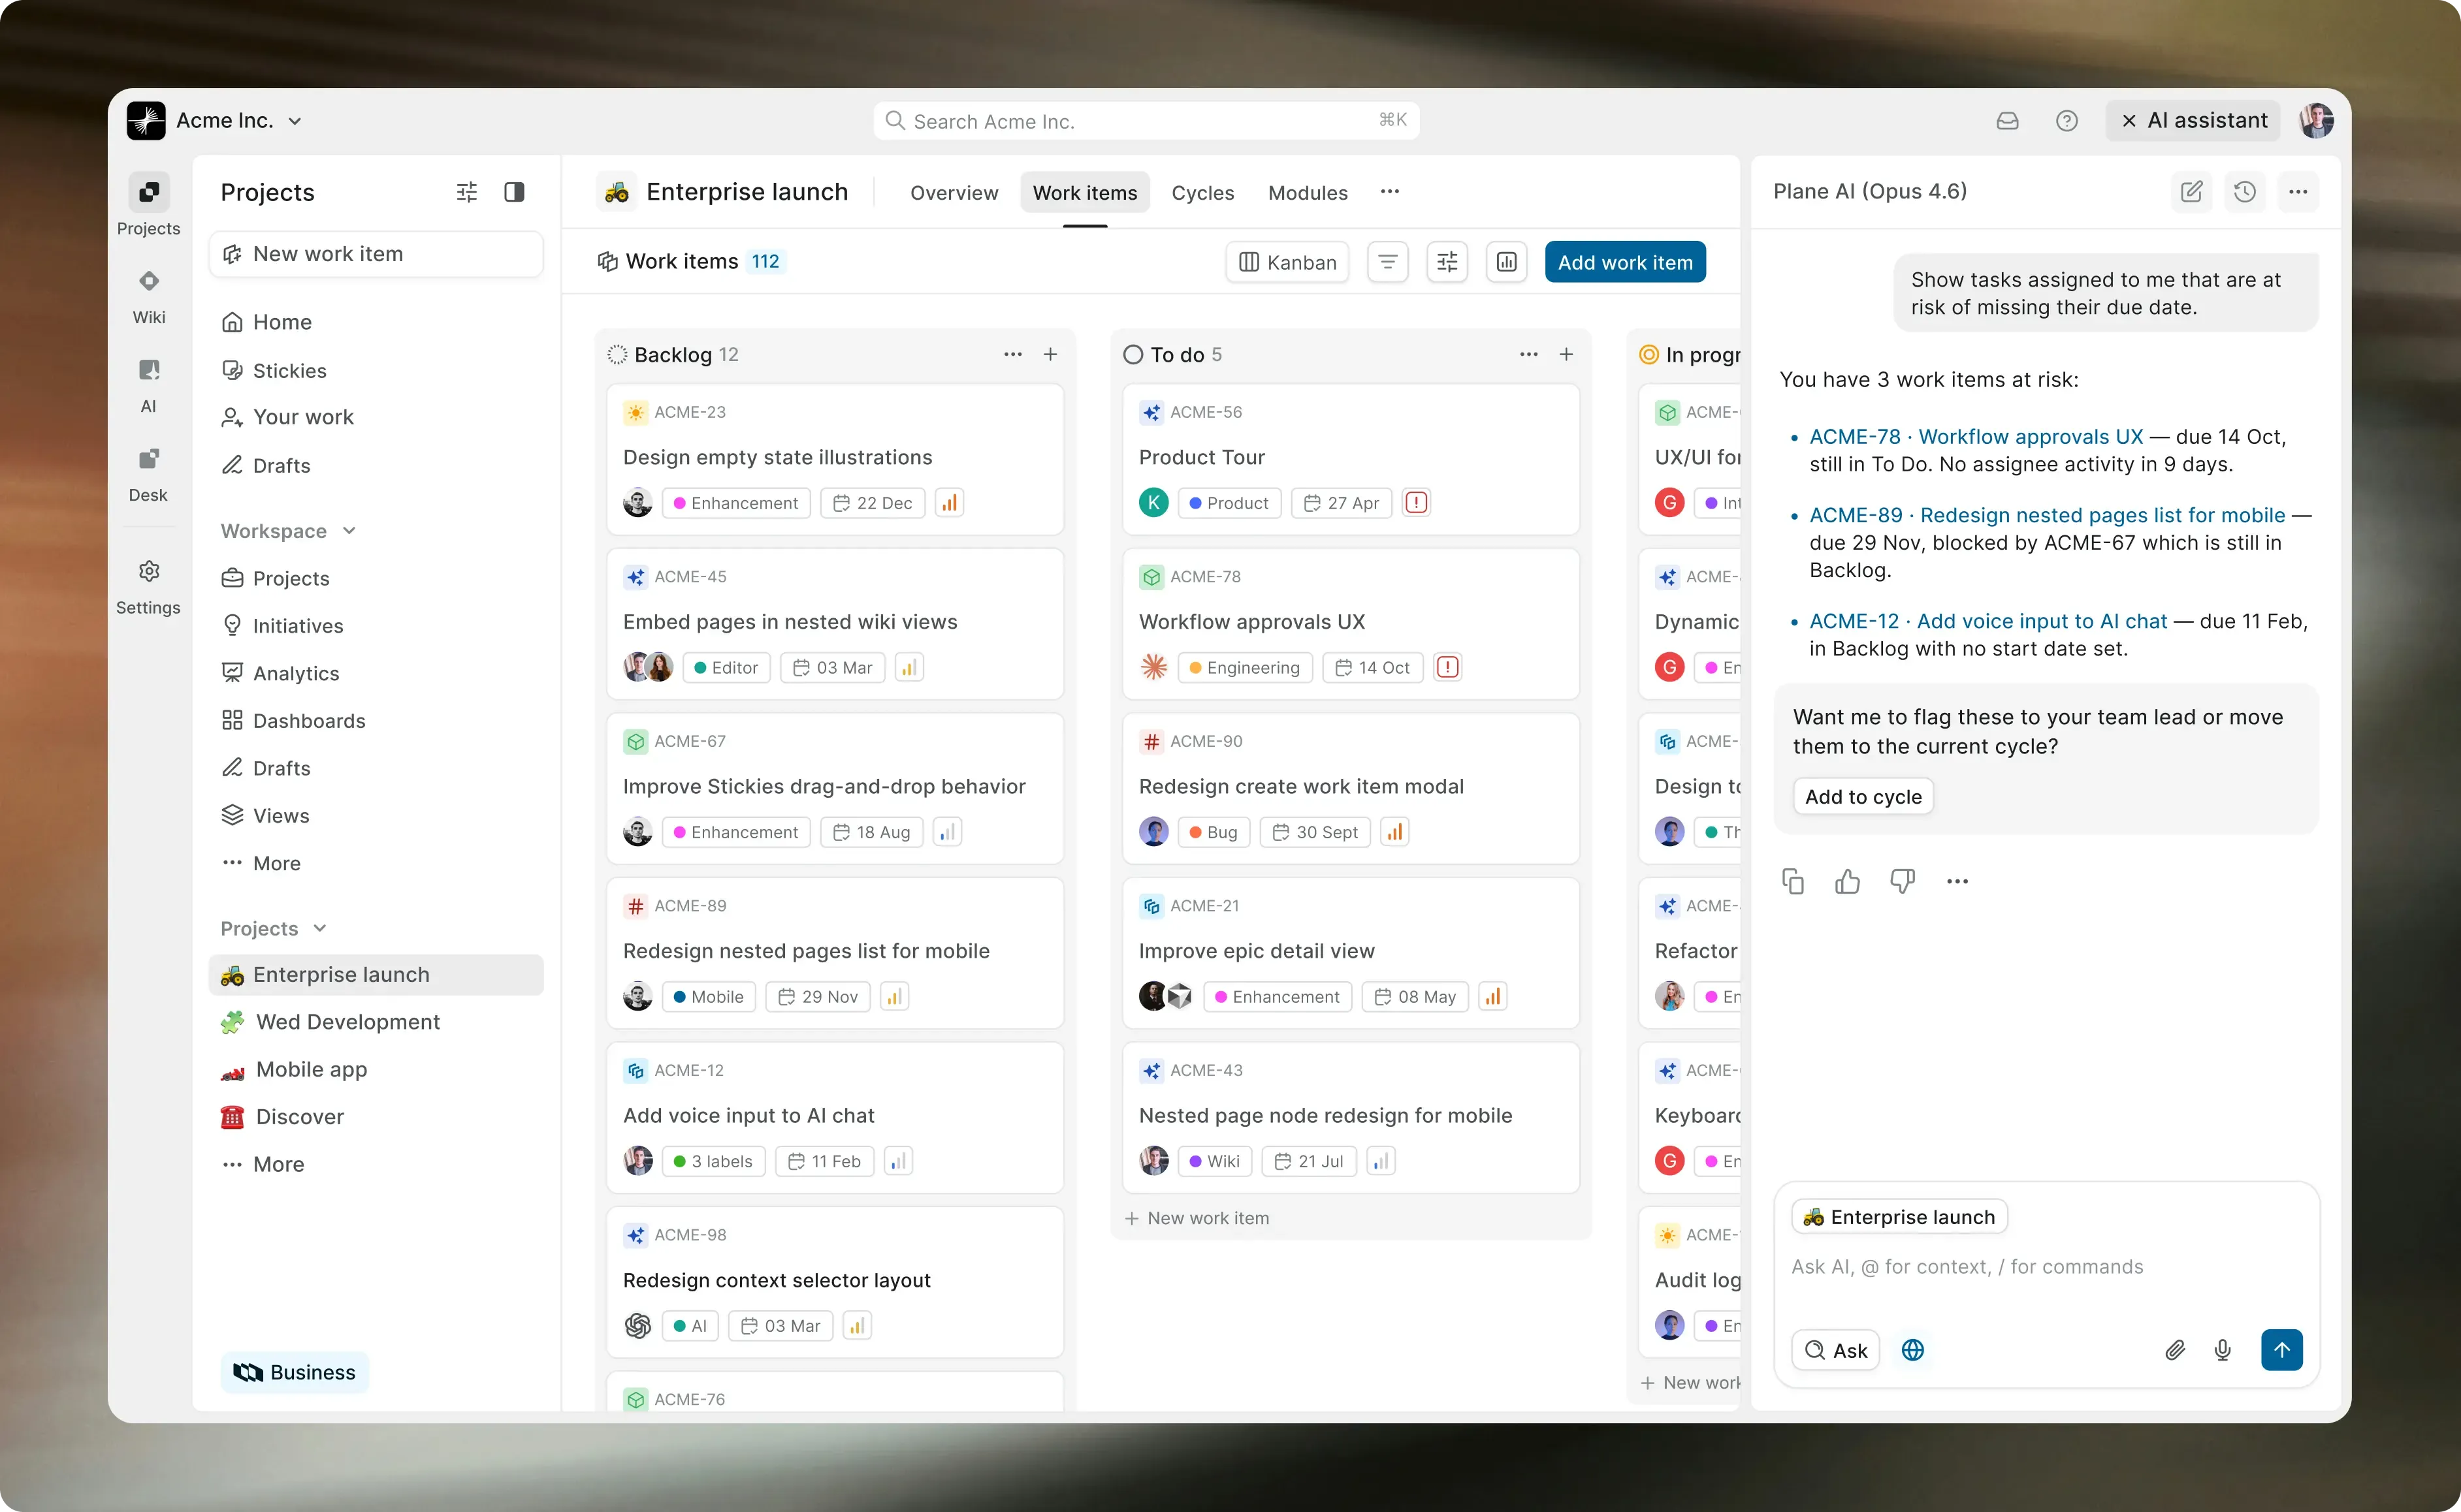
Task: Open Plane AI panel more options
Action: click(x=2298, y=191)
